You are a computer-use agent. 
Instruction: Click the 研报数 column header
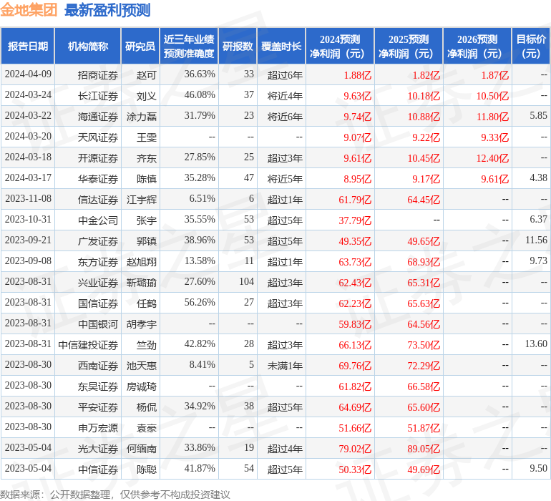pos(238,46)
